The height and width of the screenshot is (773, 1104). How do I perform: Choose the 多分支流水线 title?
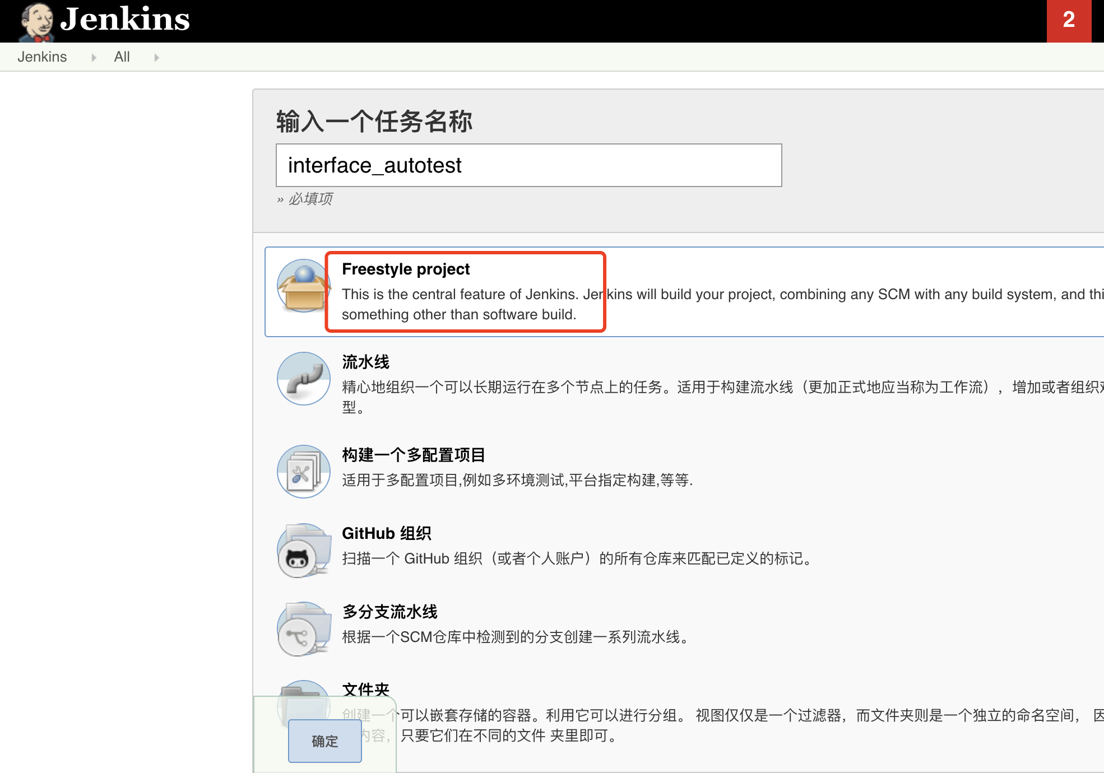coord(389,612)
